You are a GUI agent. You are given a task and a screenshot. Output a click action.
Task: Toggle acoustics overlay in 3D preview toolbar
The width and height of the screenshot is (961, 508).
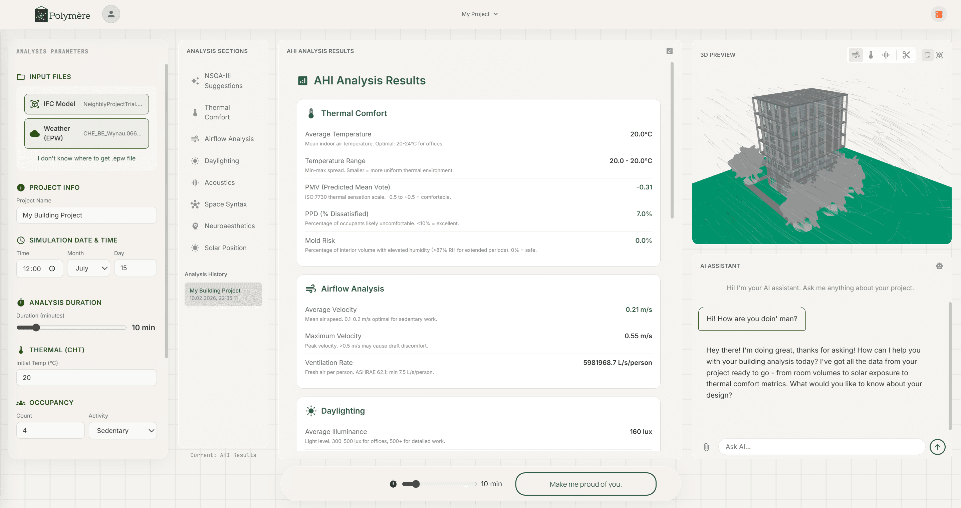coord(886,55)
